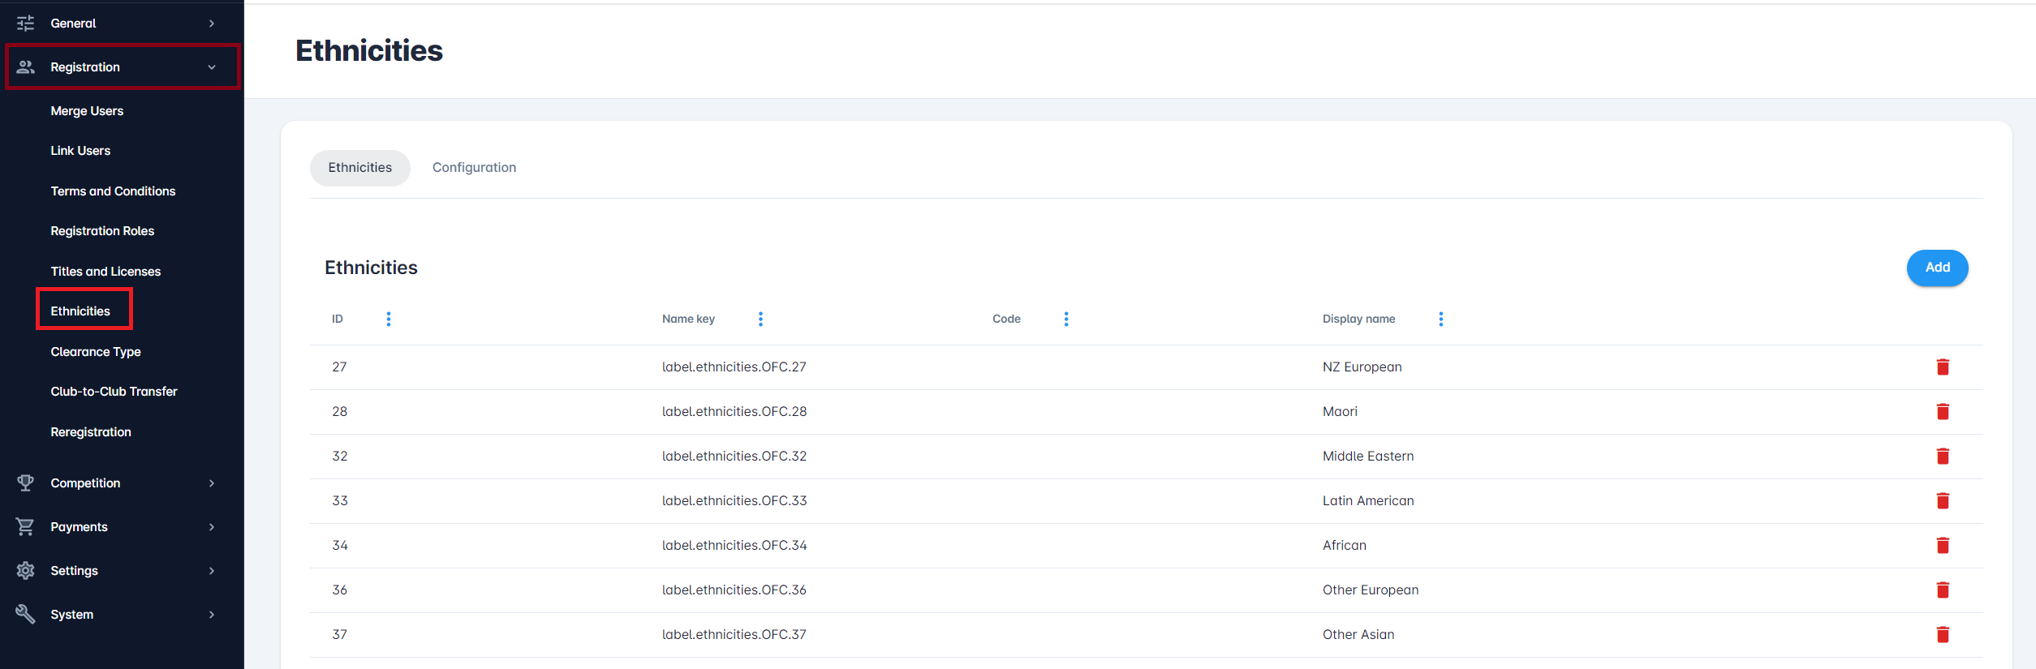Delete the Latin American row
Screen dimensions: 2036x669
pyautogui.click(x=1942, y=501)
